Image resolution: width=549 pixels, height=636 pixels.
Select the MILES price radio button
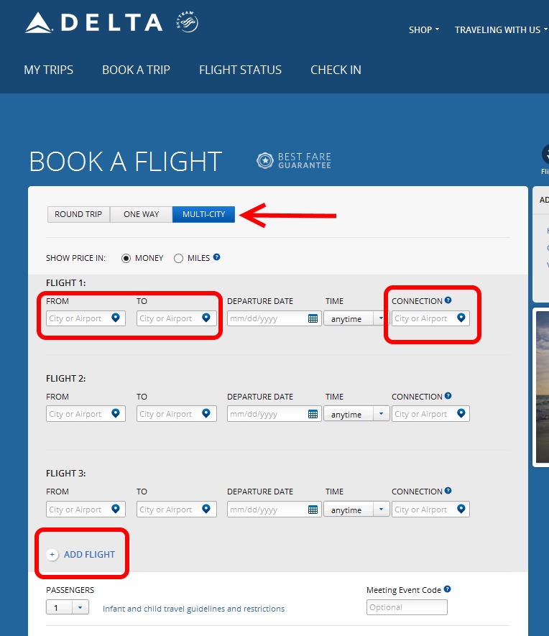click(178, 258)
